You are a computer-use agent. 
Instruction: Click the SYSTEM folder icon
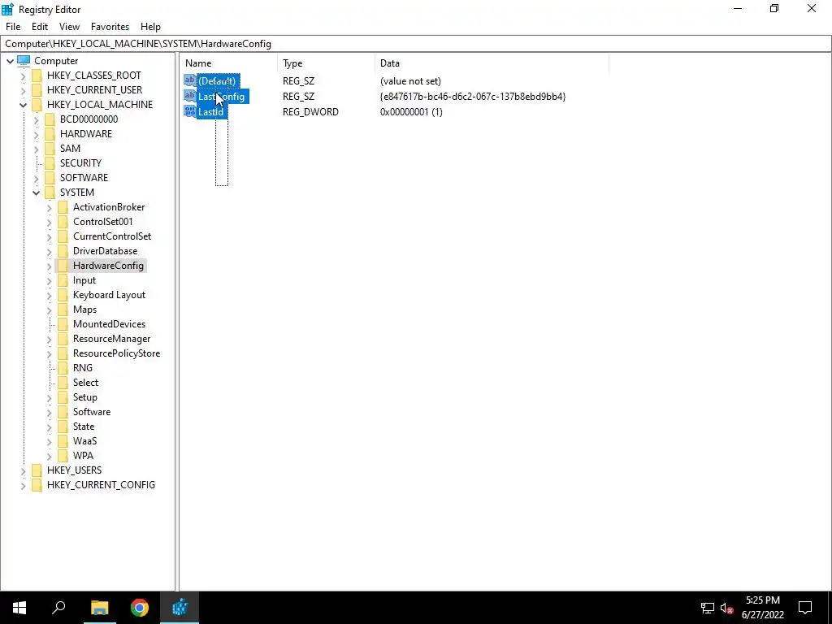pos(50,192)
